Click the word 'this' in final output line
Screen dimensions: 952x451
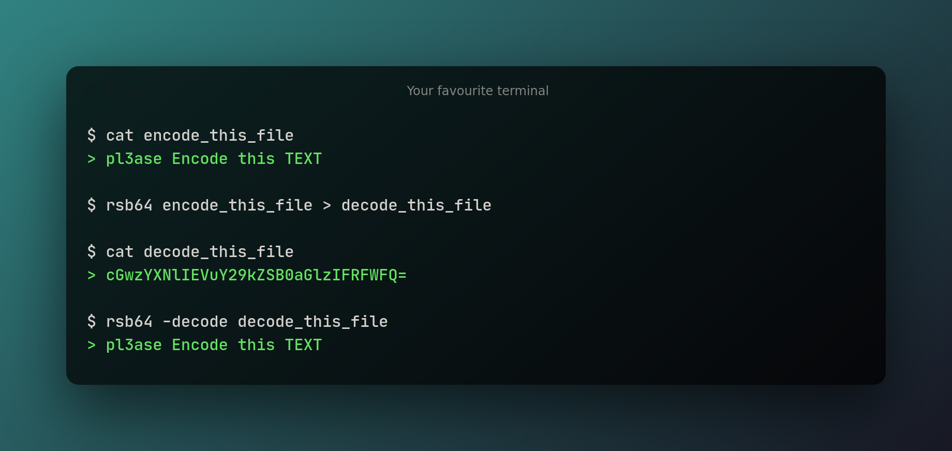257,345
